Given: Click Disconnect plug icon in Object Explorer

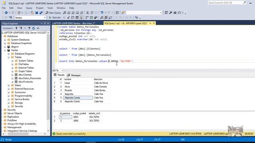Looking at the screenshot, I should pos(21,28).
